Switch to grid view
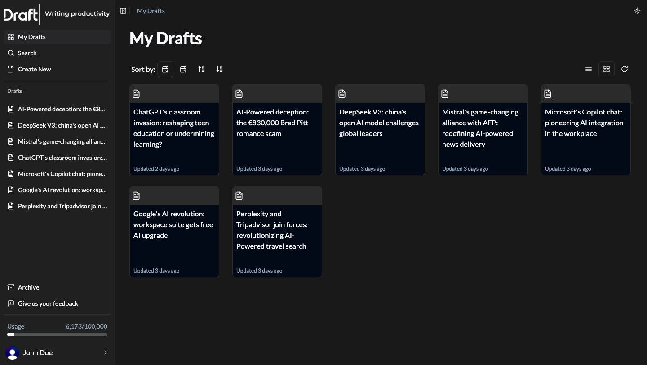 pos(607,69)
